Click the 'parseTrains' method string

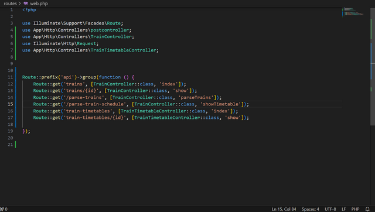[x=196, y=97]
